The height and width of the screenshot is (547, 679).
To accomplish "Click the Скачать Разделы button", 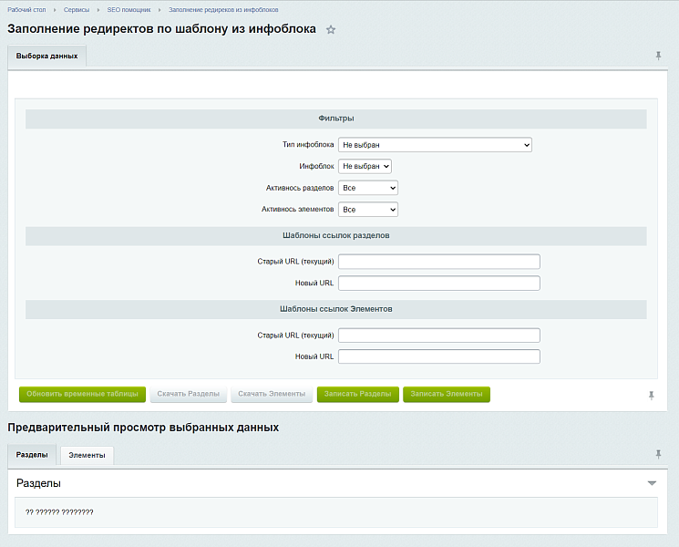I will pyautogui.click(x=188, y=394).
